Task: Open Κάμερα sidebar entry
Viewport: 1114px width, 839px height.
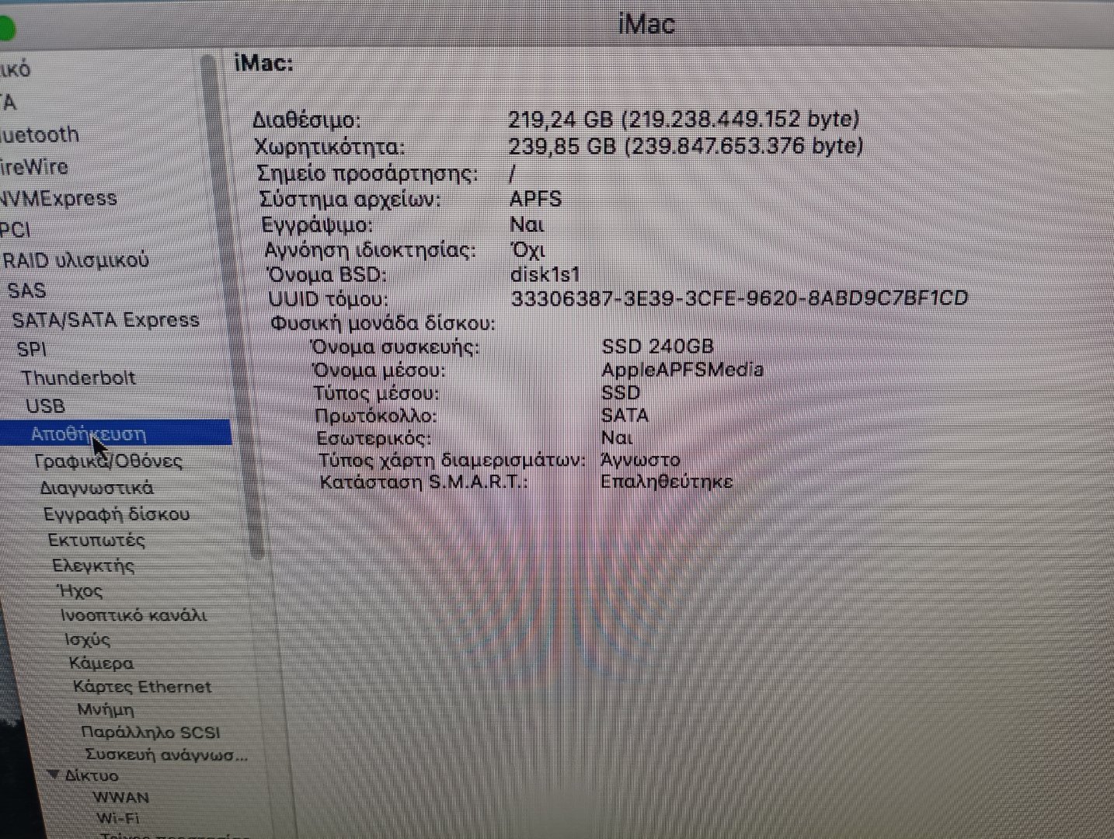Action: 101,663
